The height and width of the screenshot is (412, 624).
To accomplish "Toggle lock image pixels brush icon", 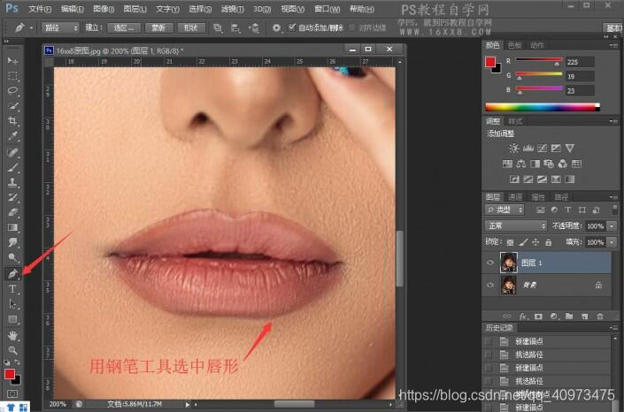I will click(523, 242).
